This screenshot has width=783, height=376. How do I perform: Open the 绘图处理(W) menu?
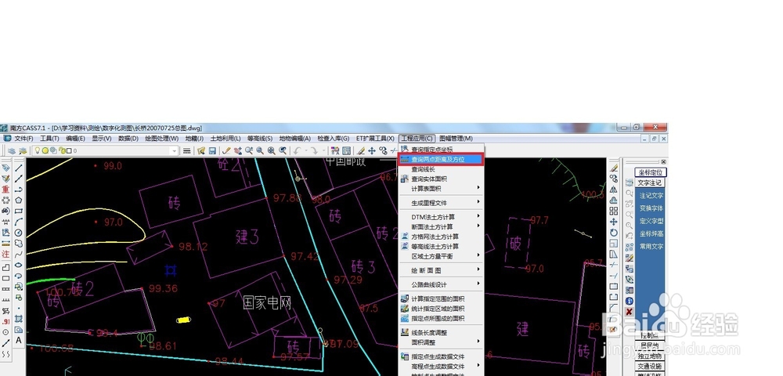(162, 139)
